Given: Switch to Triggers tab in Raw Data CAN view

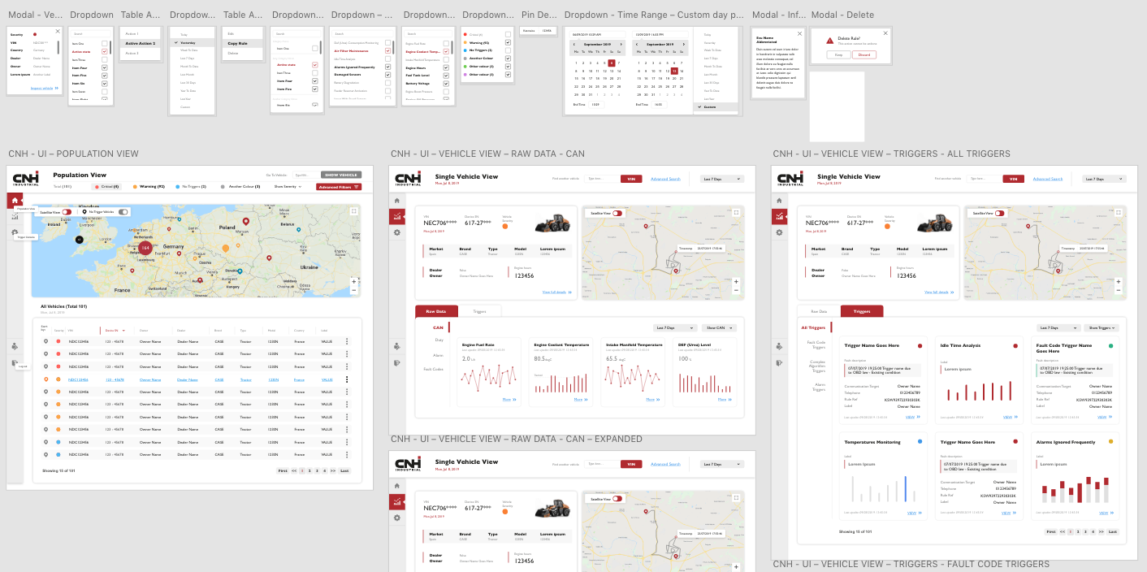Looking at the screenshot, I should [x=479, y=311].
